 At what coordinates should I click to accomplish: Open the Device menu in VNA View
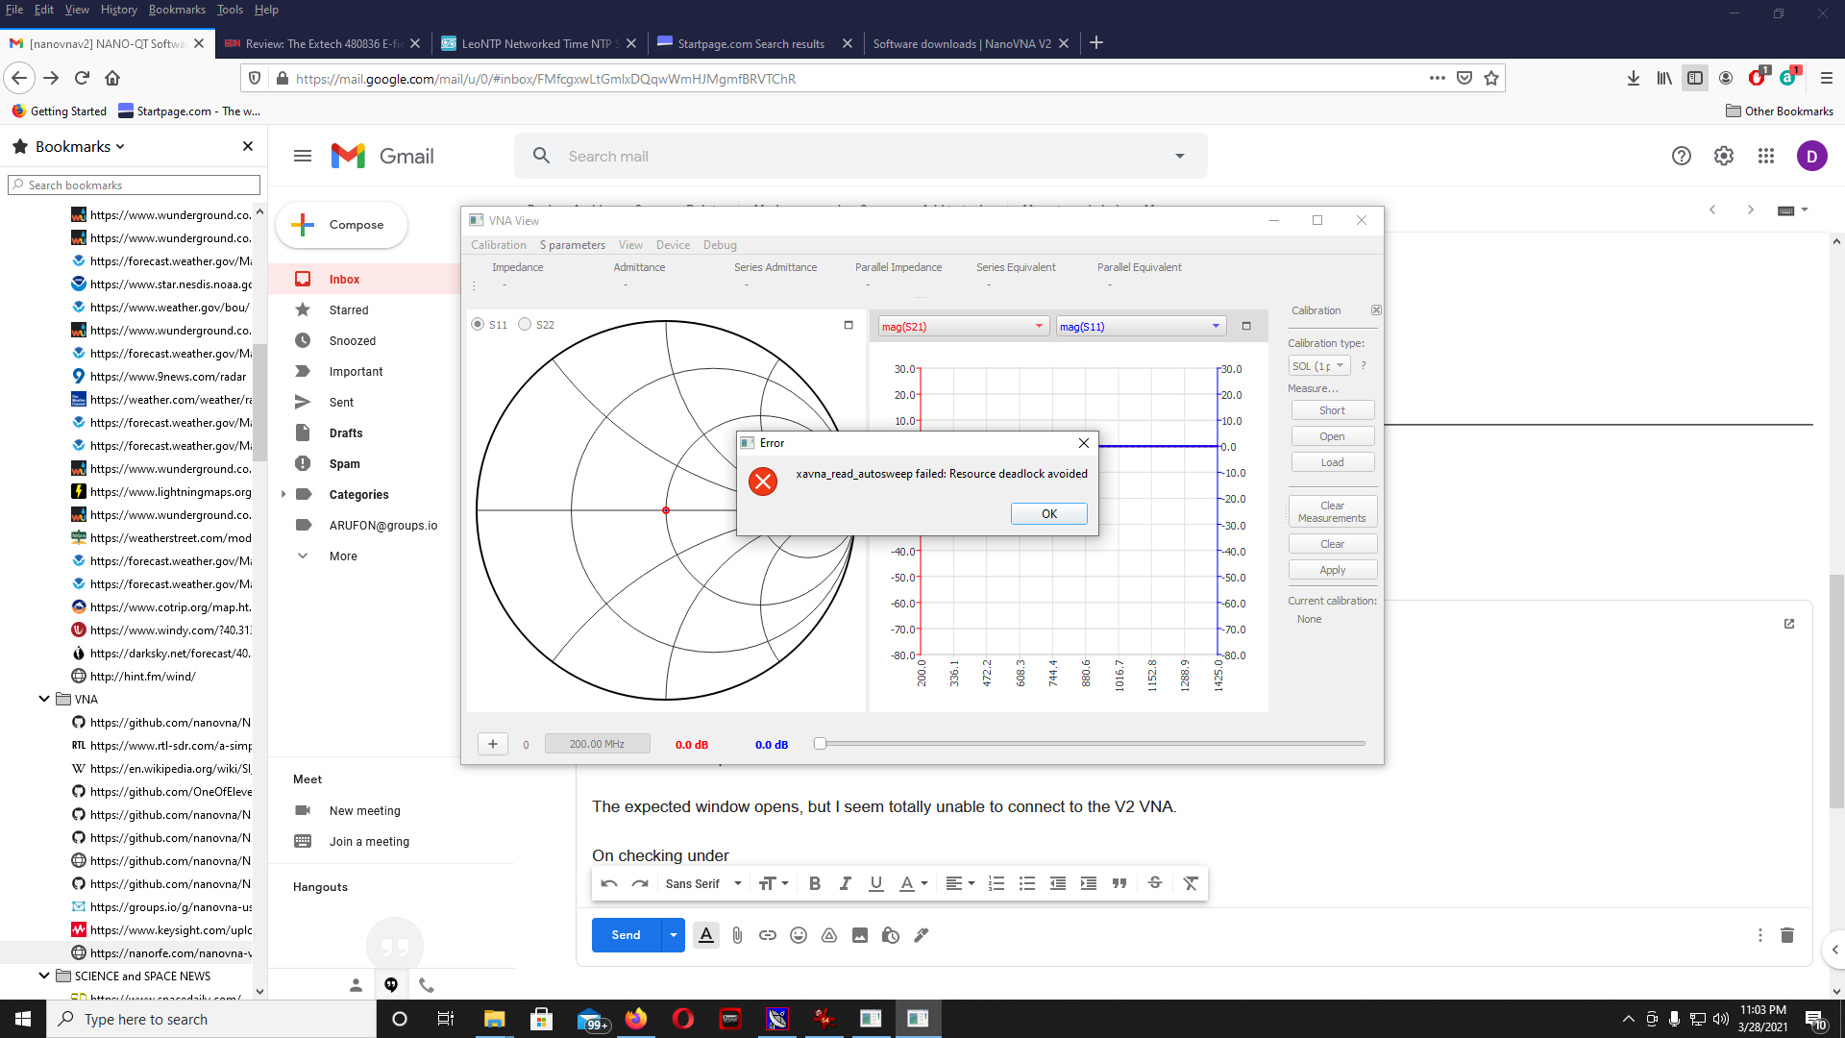pyautogui.click(x=673, y=245)
